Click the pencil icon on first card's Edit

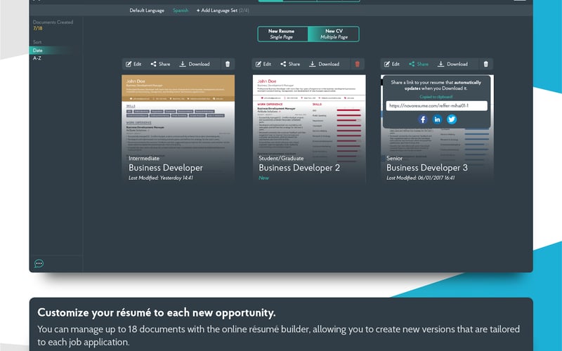click(x=129, y=64)
